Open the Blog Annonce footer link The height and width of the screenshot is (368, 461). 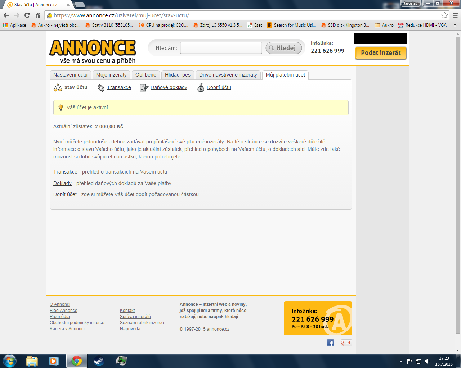[63, 310]
